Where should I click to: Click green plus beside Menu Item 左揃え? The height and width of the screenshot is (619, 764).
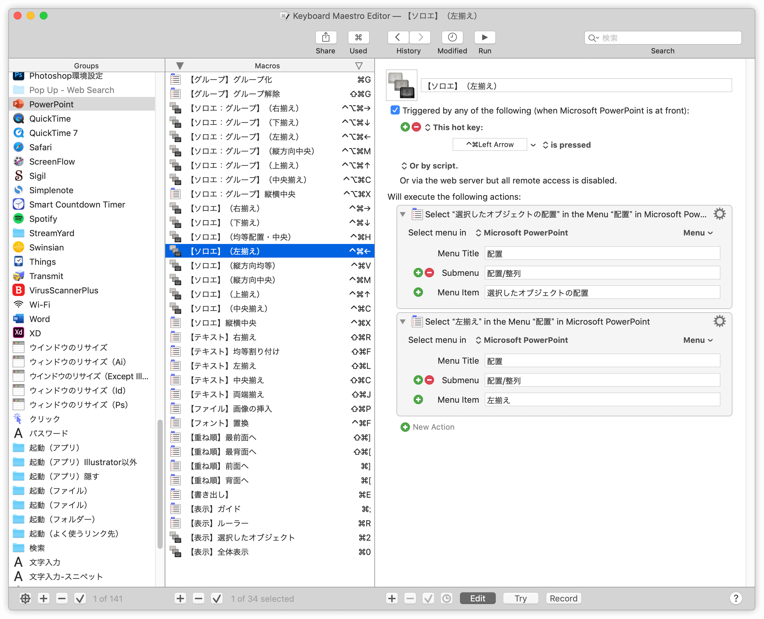coord(418,400)
